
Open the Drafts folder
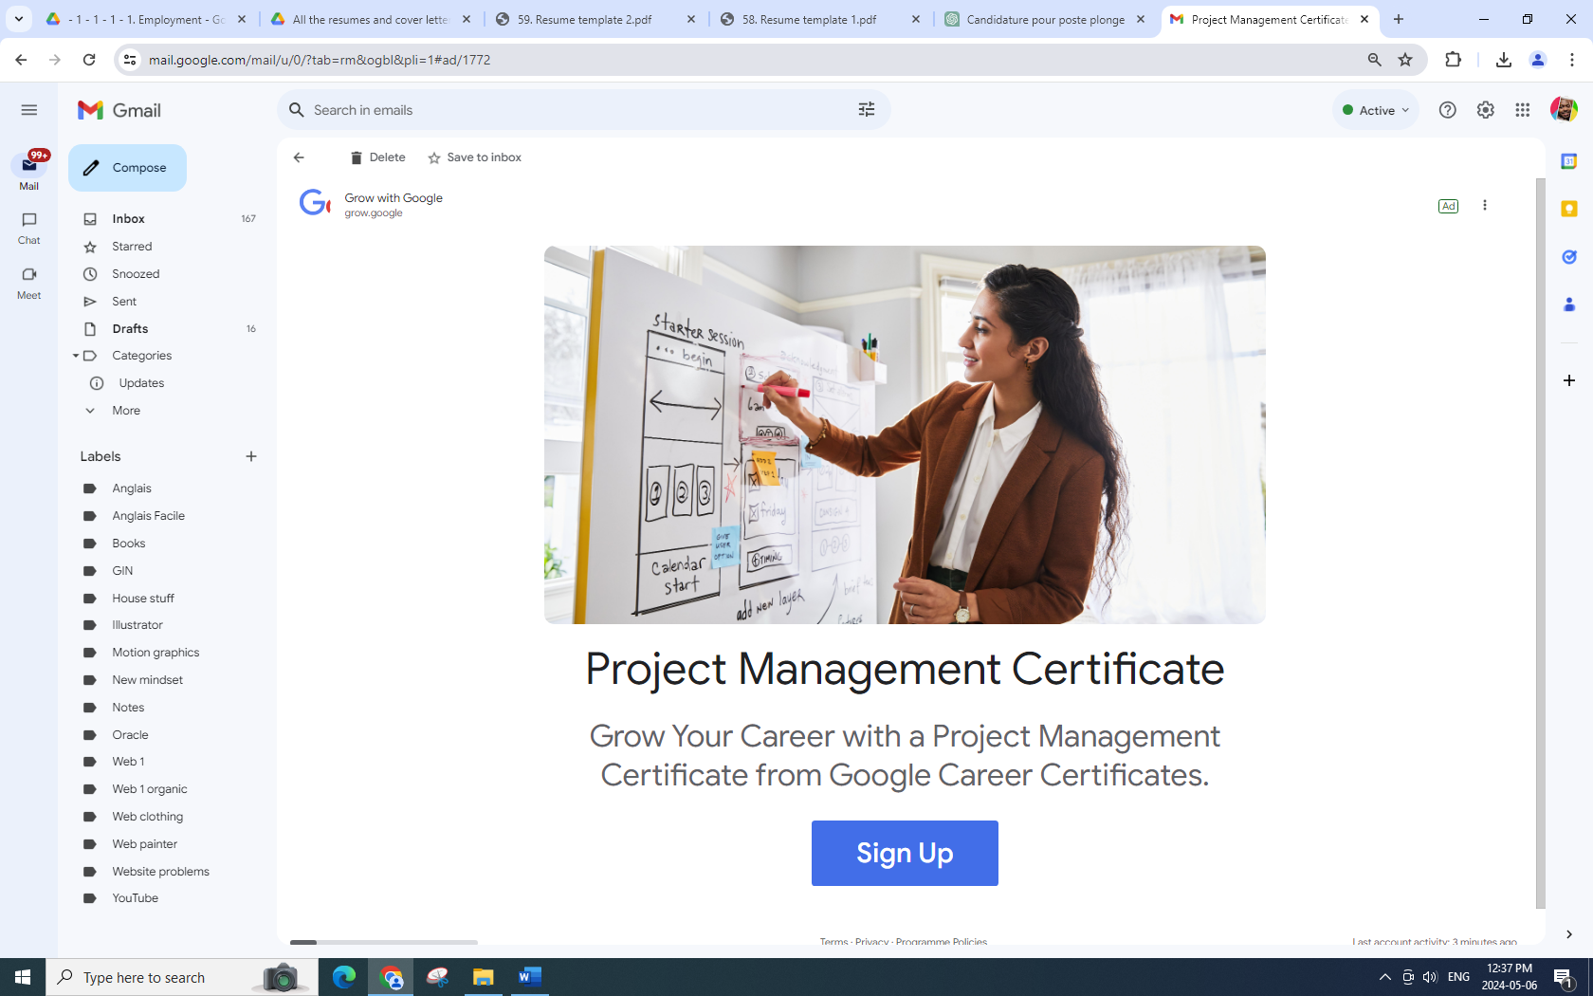click(x=130, y=329)
